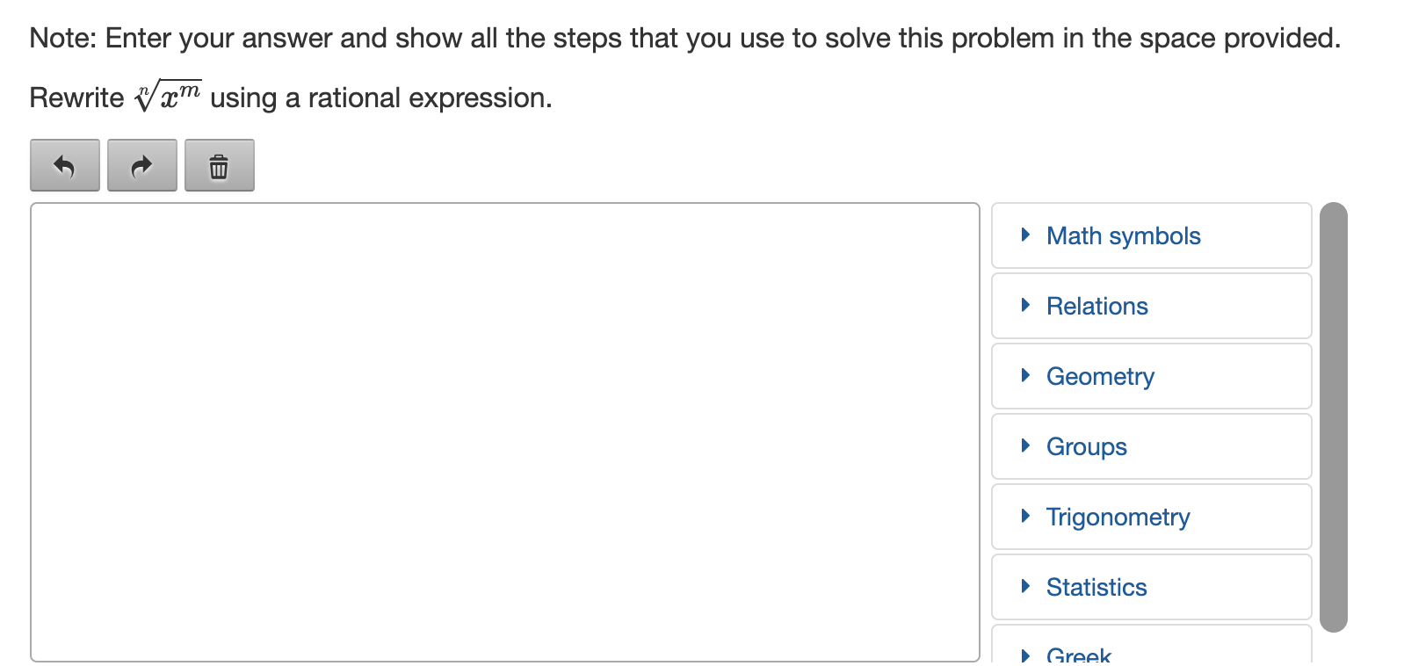Open the Relations palette label
The image size is (1404, 666).
tap(1096, 306)
